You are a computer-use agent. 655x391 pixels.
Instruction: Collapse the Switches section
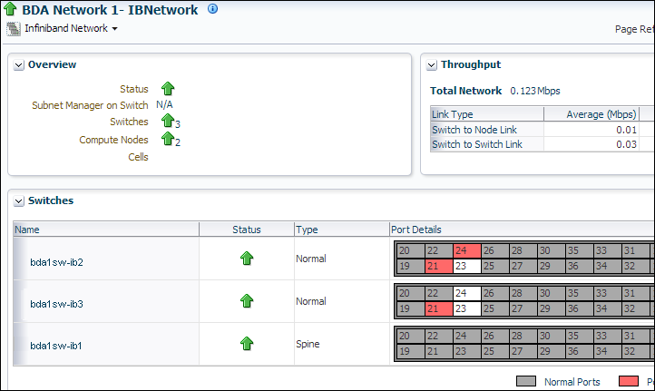coord(18,201)
